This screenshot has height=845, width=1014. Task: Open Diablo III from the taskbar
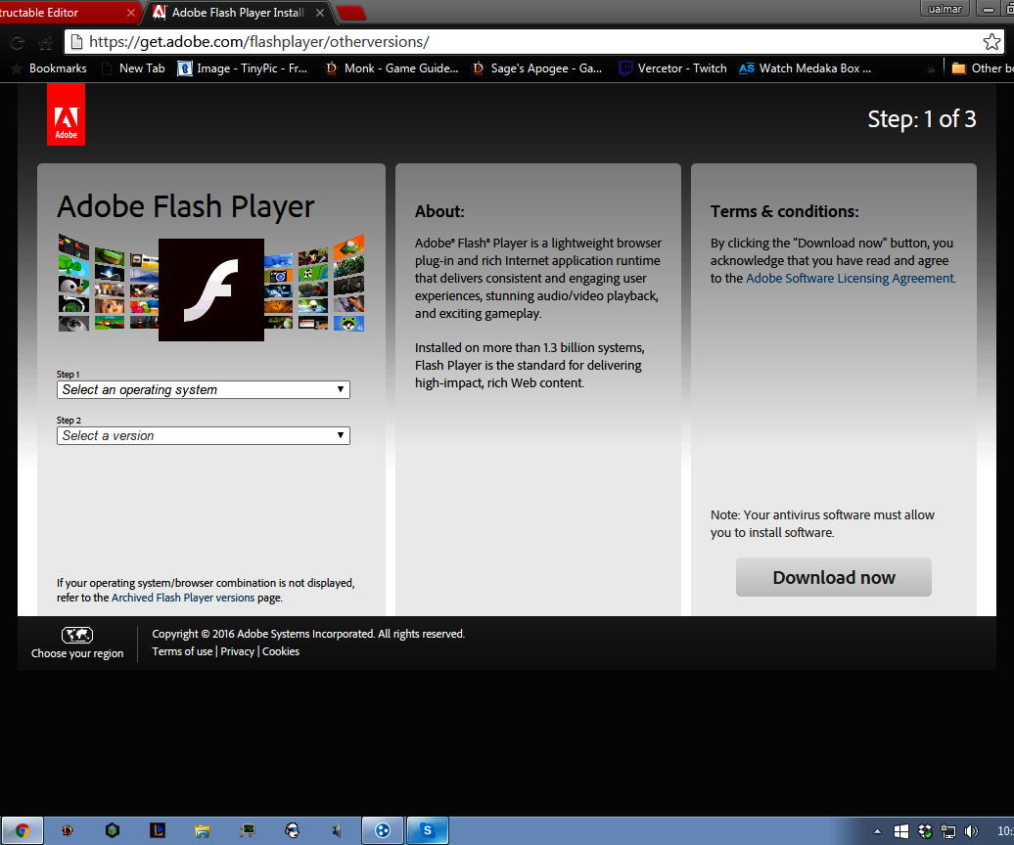tap(67, 829)
